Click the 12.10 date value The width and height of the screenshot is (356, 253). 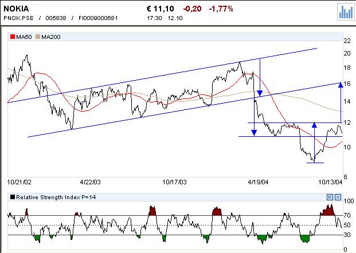(x=175, y=18)
